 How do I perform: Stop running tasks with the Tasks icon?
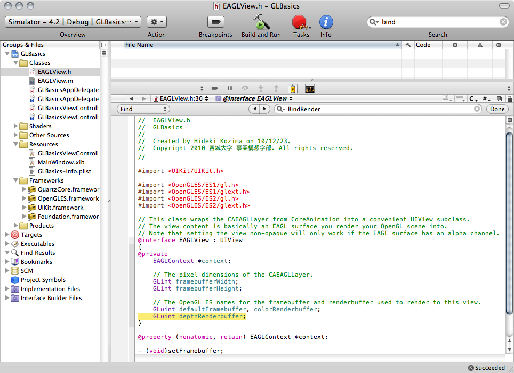point(300,22)
